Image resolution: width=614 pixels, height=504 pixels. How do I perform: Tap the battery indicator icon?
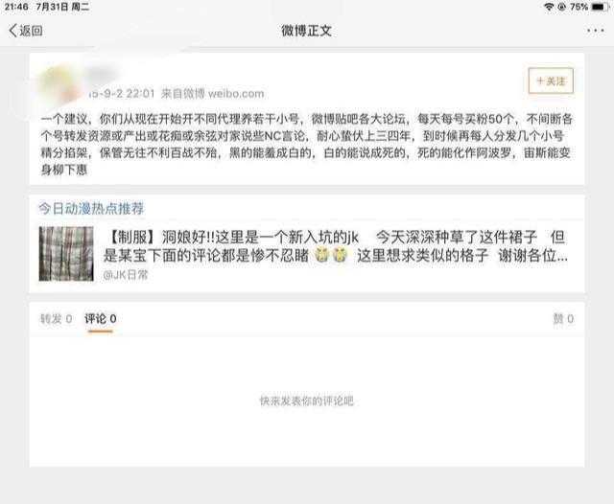600,7
